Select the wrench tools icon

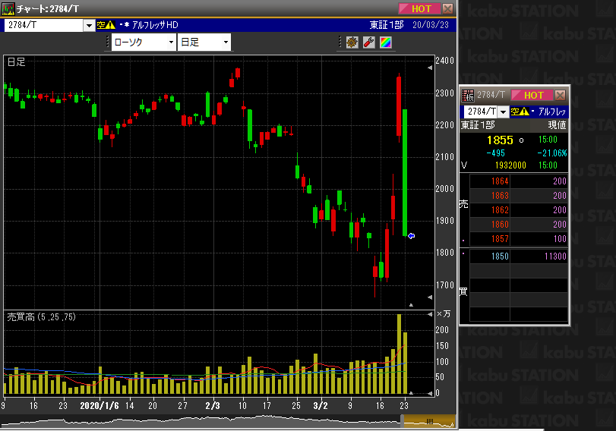click(x=369, y=42)
